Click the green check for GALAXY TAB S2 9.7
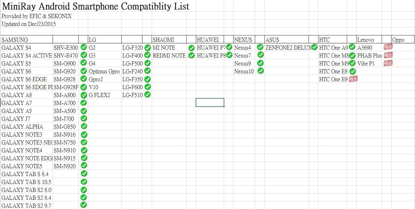 click(x=84, y=205)
